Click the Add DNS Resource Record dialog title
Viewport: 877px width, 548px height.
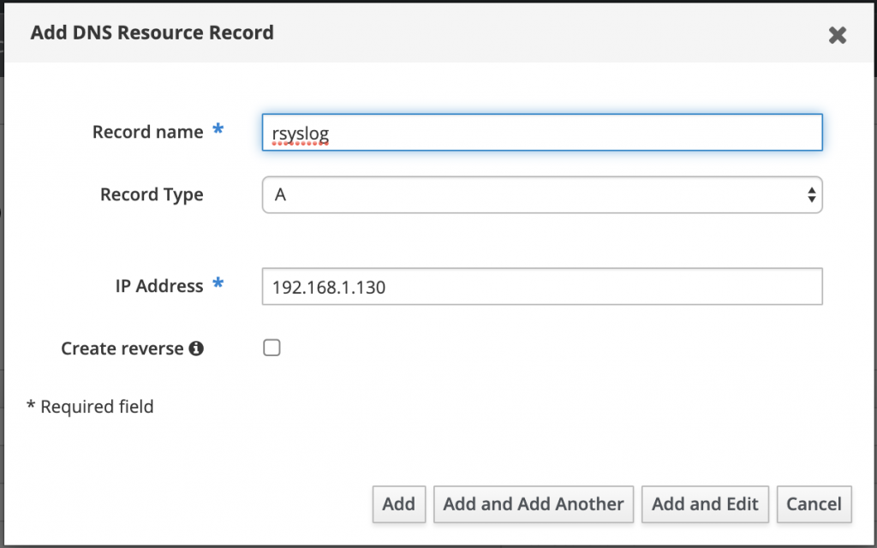click(152, 32)
